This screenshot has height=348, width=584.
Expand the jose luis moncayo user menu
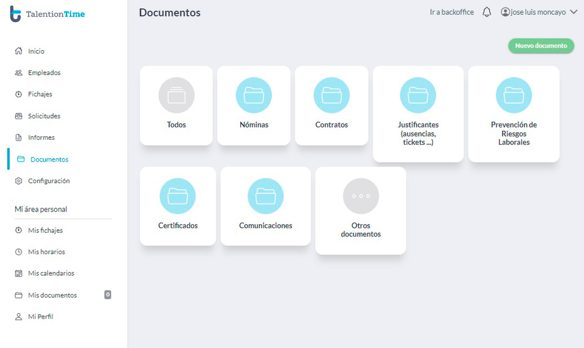tap(539, 12)
